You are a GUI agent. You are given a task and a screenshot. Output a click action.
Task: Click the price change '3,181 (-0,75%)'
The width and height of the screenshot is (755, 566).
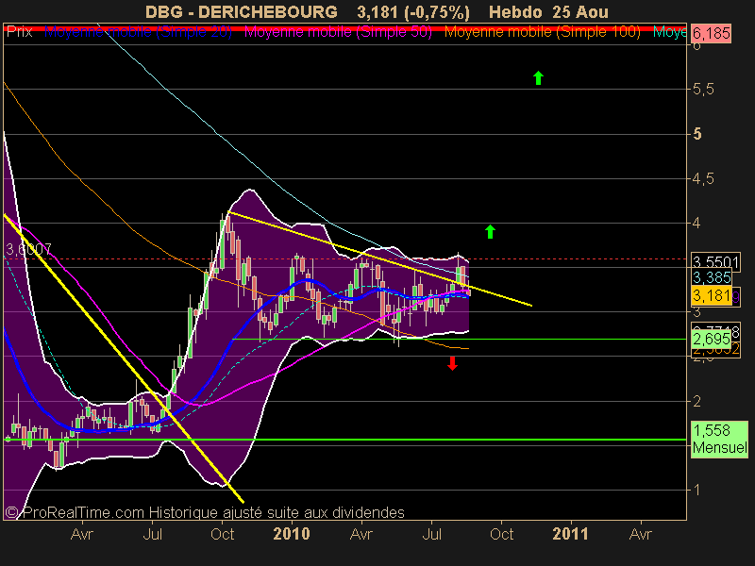[x=413, y=11]
